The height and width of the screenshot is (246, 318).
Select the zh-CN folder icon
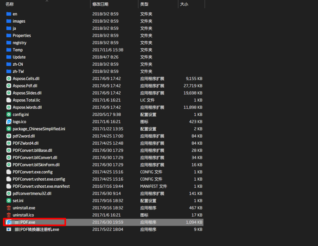pos(9,64)
